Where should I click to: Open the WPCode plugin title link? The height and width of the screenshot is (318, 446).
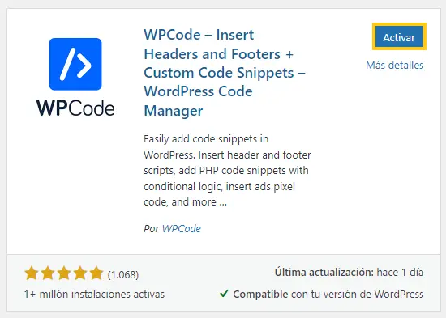[225, 73]
